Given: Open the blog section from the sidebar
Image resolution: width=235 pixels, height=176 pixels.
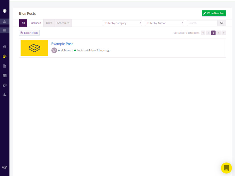Looking at the screenshot, I should [5, 56].
